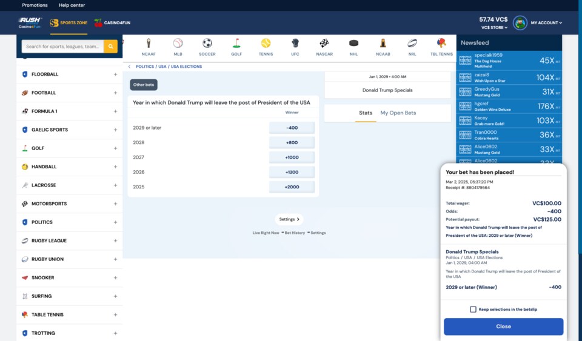
Task: Click the Help center link
Action: pyautogui.click(x=72, y=5)
